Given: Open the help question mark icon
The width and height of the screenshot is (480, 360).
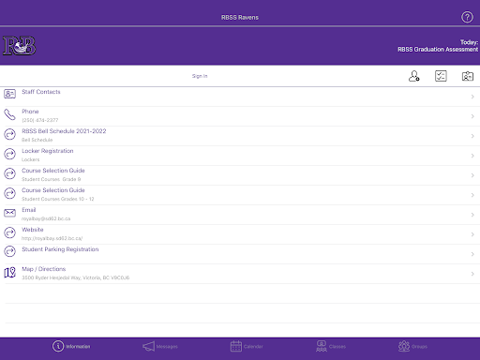Looking at the screenshot, I should click(x=467, y=17).
